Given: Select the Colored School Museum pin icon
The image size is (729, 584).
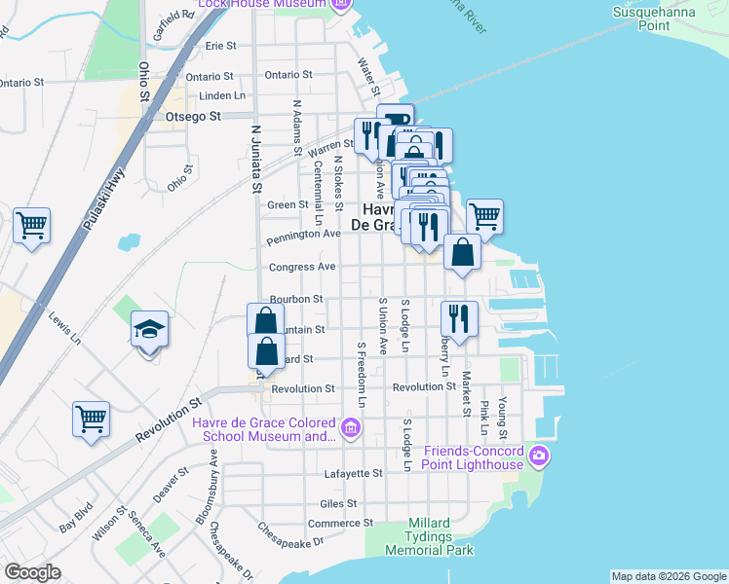Looking at the screenshot, I should [351, 428].
